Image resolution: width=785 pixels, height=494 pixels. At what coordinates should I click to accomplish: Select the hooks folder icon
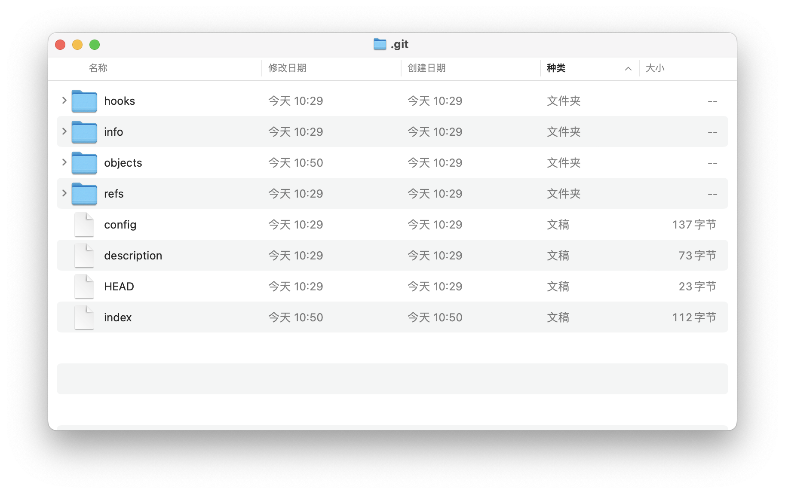(x=84, y=101)
